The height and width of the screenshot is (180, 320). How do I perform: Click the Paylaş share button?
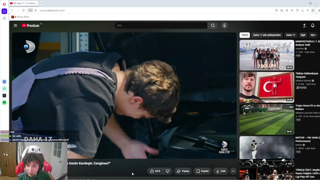tap(183, 171)
